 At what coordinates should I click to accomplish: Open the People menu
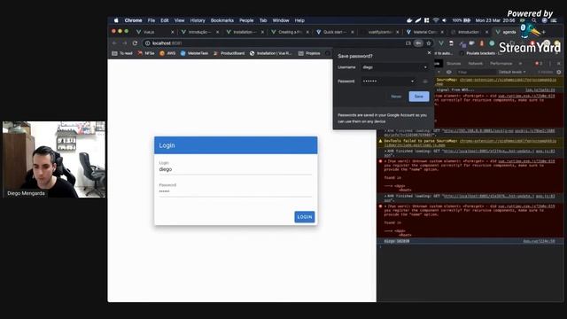(x=246, y=20)
